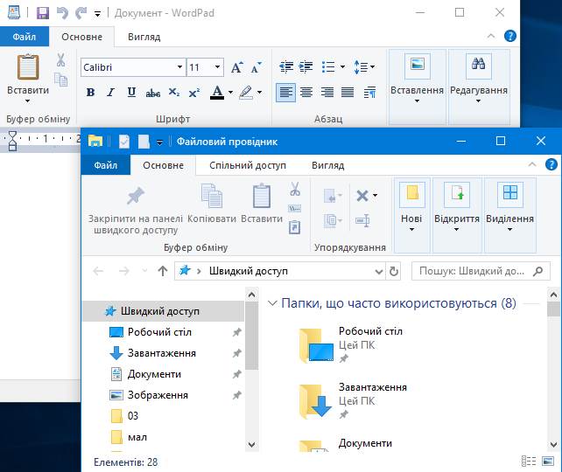Click the Rename icon in Explorer ribbon
The height and width of the screenshot is (472, 562).
pyautogui.click(x=362, y=220)
